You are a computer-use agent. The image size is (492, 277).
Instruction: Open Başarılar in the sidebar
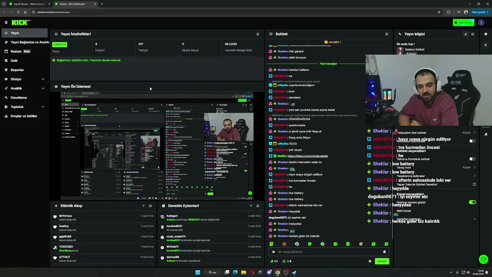pos(25,70)
